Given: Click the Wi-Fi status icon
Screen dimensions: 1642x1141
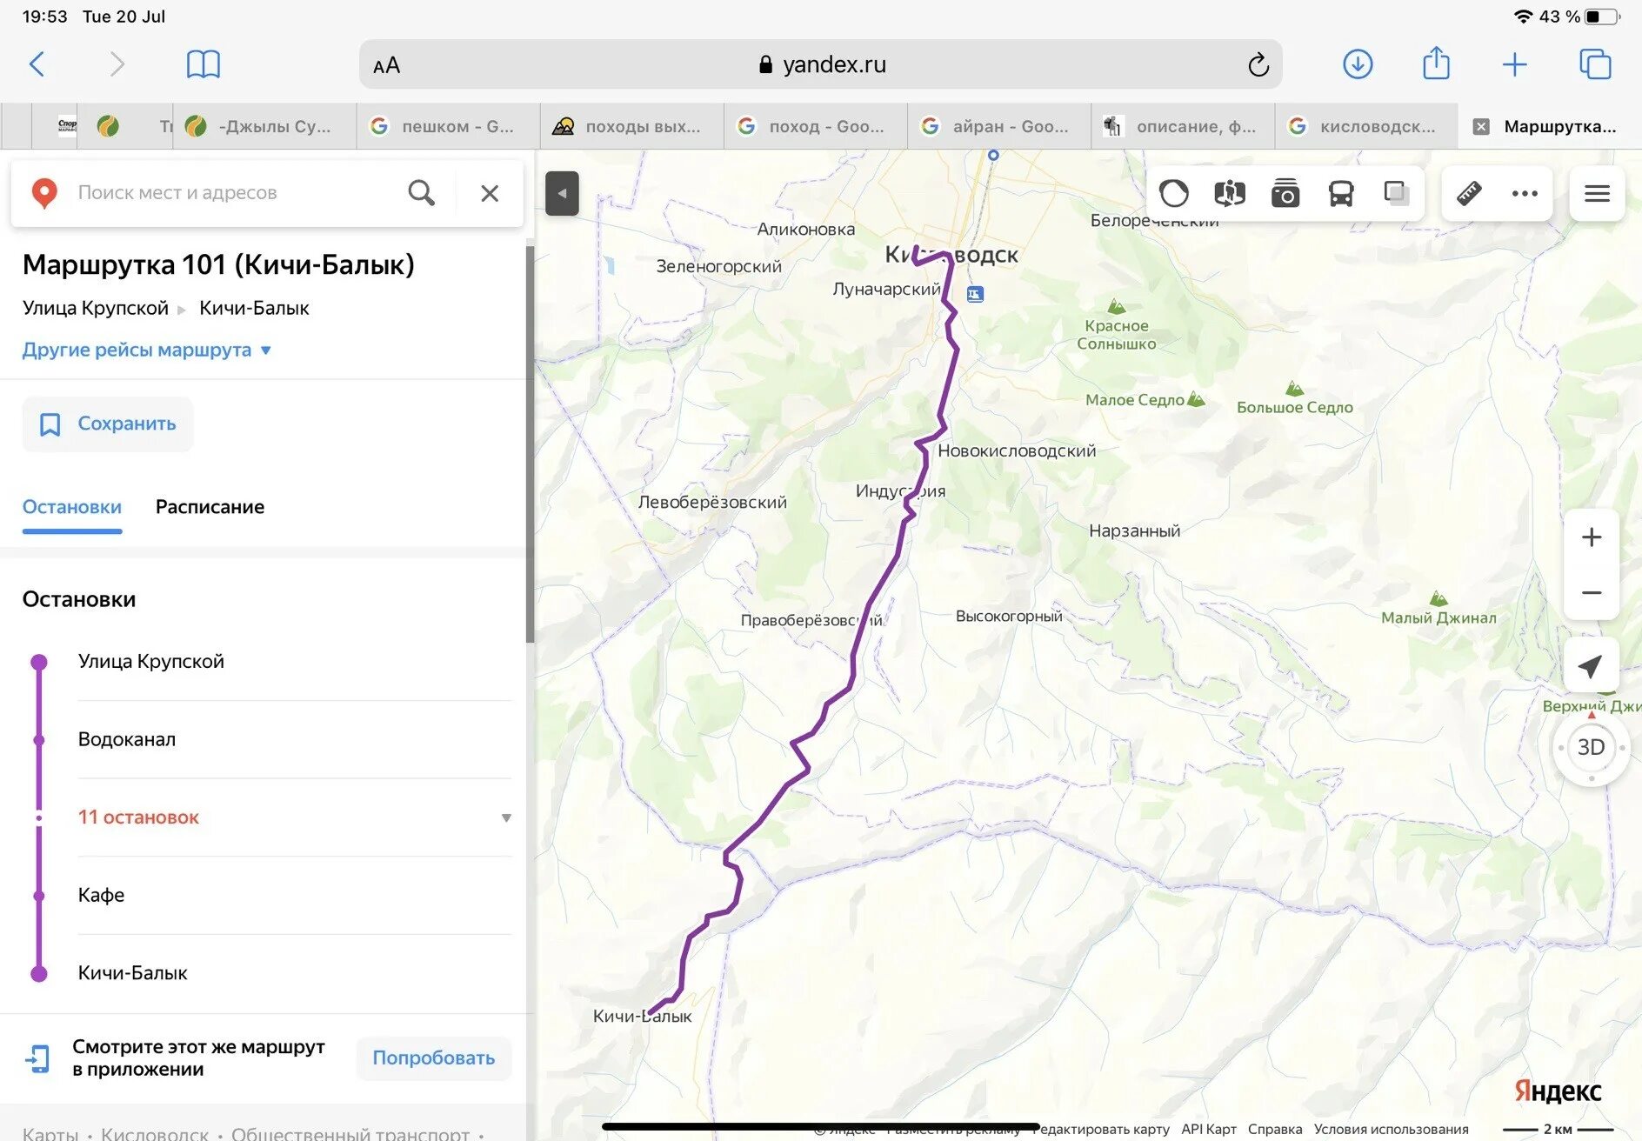Looking at the screenshot, I should 1523,17.
